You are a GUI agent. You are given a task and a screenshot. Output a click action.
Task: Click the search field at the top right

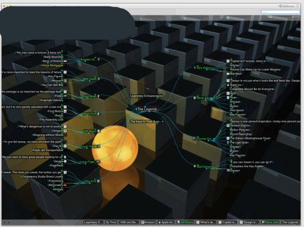pos(280,12)
